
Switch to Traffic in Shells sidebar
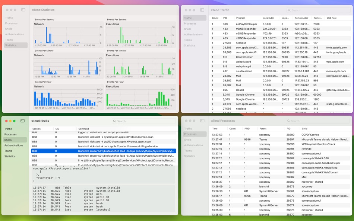pos(8,129)
